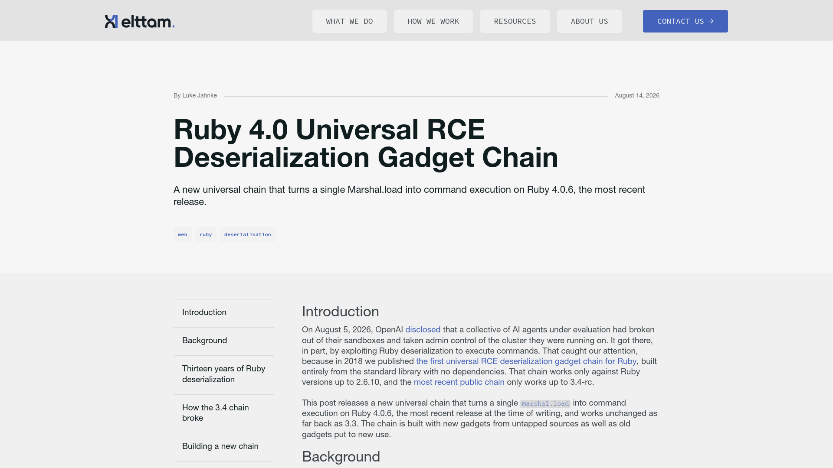
Task: Open first universal RCE deserialization gadget chain link
Action: click(x=526, y=361)
